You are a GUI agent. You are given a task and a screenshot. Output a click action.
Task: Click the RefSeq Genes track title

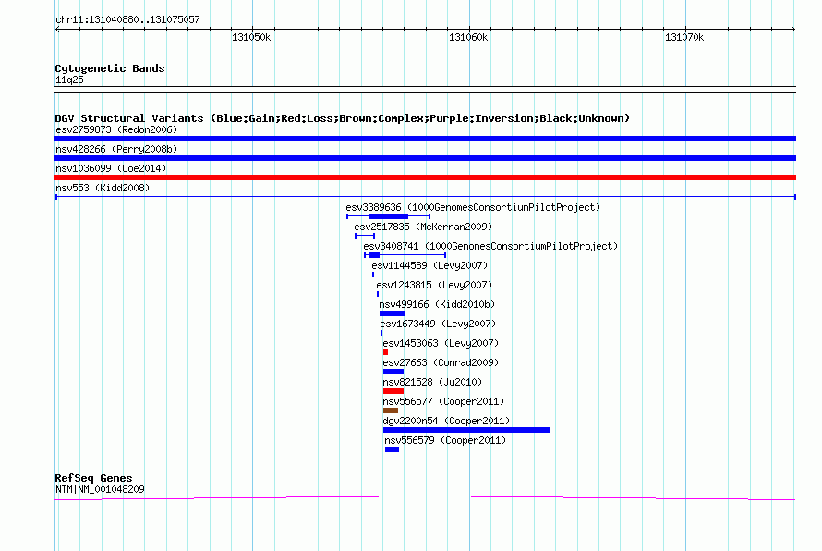pos(93,478)
